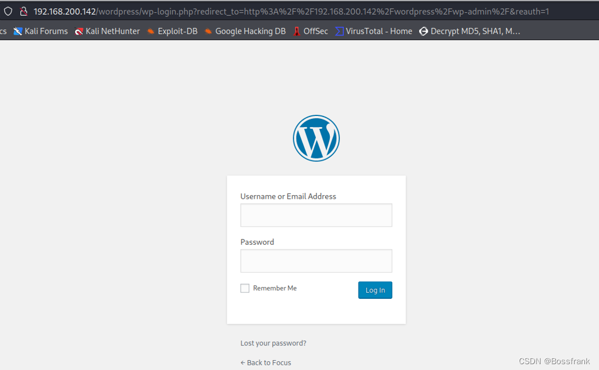Focus the Password input field
Viewport: 599px width, 370px height.
tap(316, 261)
